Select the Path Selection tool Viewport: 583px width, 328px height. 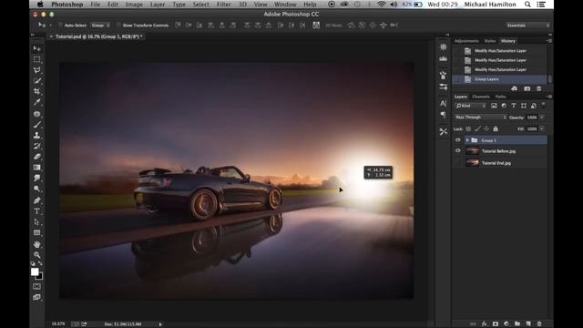pyautogui.click(x=36, y=222)
